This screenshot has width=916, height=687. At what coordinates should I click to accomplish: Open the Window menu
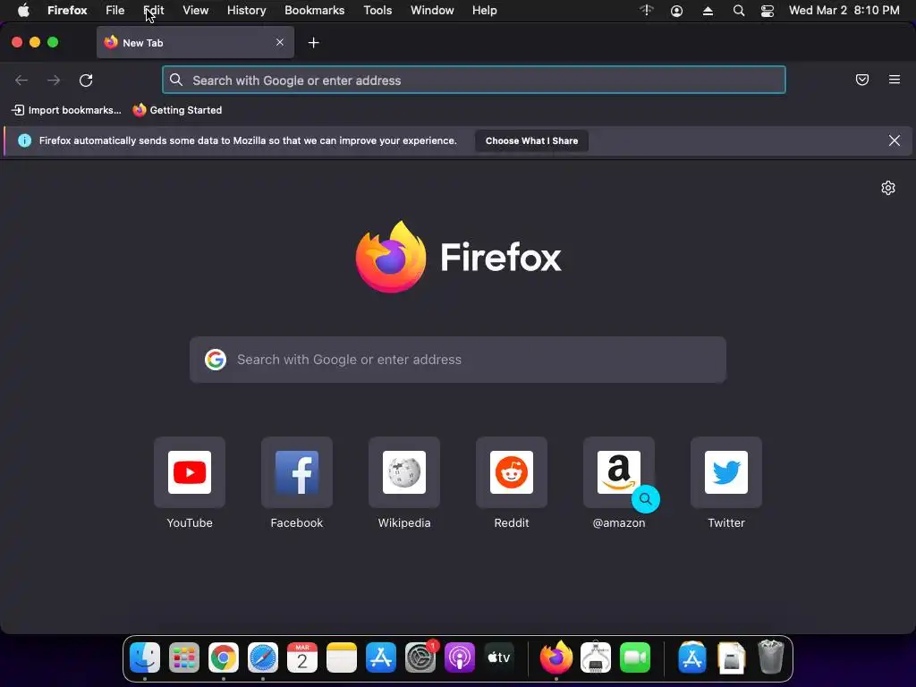tap(432, 11)
